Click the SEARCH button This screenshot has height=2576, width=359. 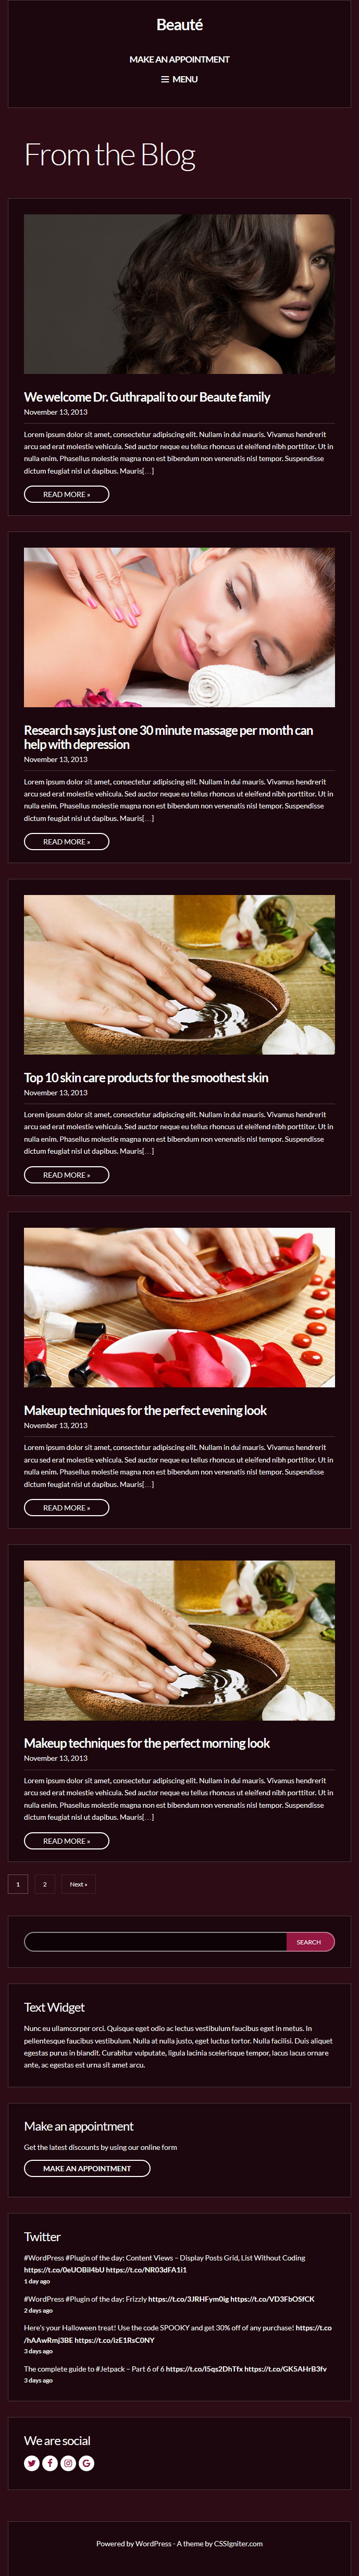click(x=309, y=1941)
